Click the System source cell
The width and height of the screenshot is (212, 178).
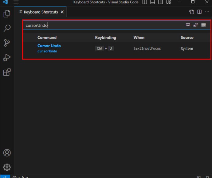click(x=187, y=49)
